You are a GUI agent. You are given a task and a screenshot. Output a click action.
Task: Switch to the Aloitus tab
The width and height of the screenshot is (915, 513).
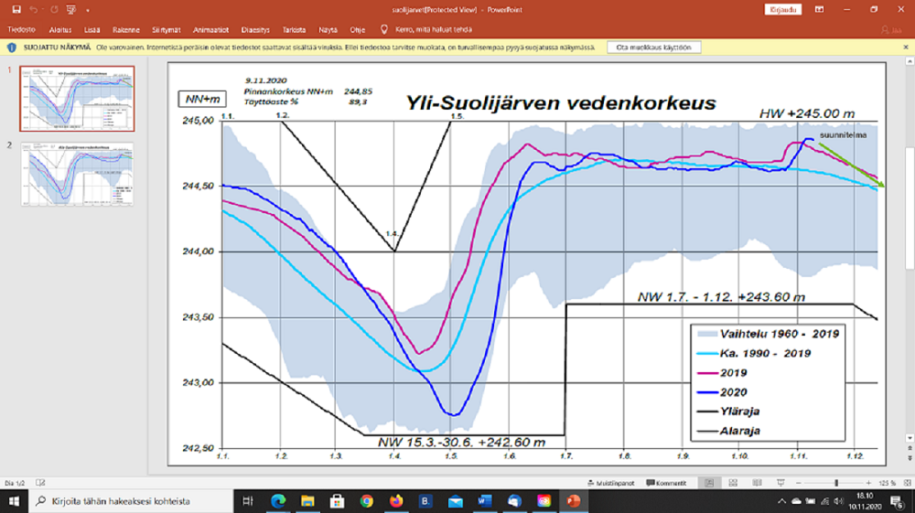(x=60, y=30)
